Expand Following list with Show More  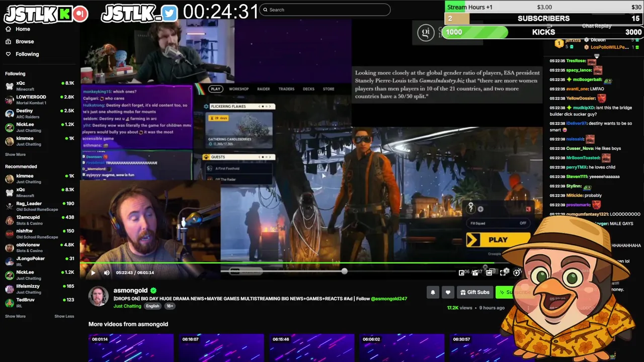pos(15,155)
